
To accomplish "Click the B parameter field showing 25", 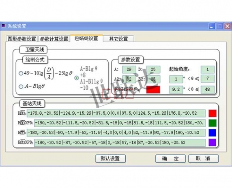I will (x=153, y=69).
